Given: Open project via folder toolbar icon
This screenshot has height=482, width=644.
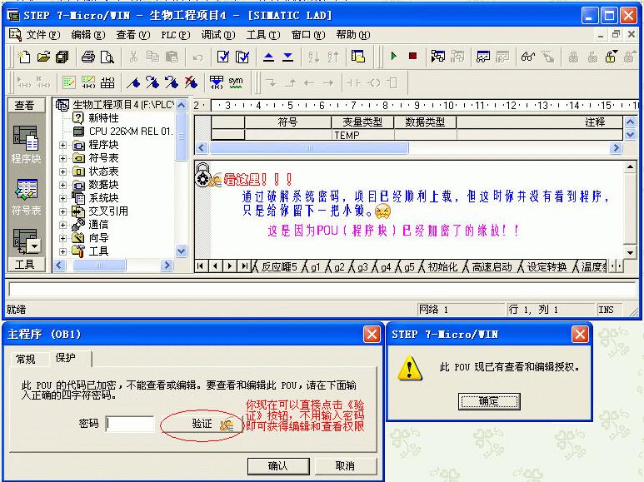Looking at the screenshot, I should click(43, 57).
